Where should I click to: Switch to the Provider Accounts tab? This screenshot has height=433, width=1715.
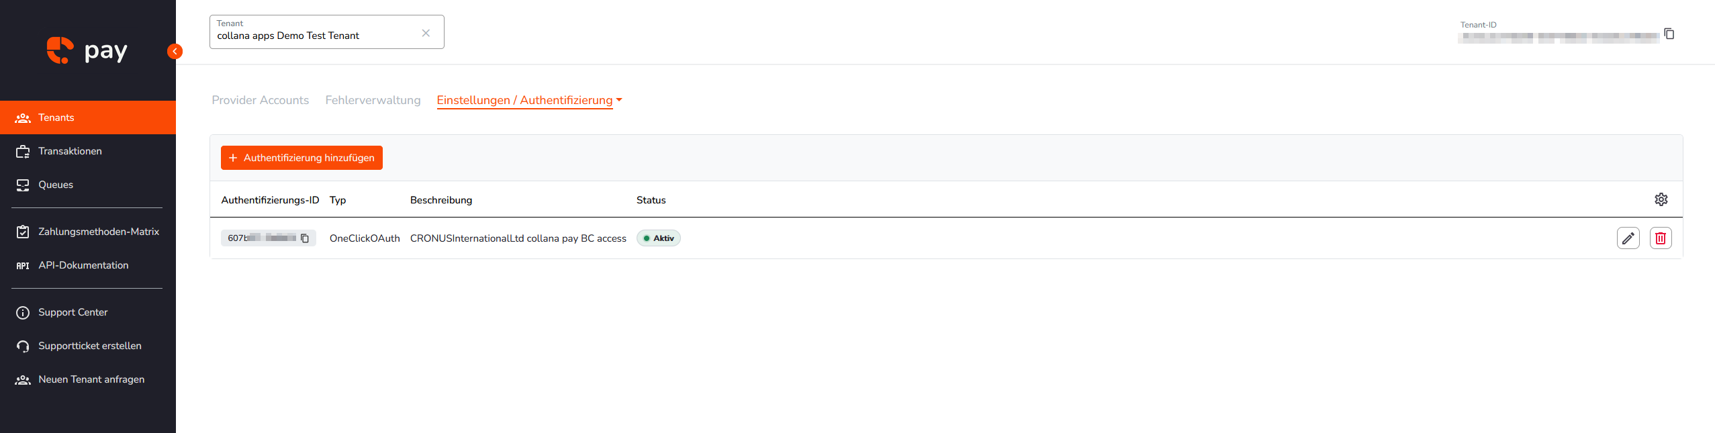261,100
